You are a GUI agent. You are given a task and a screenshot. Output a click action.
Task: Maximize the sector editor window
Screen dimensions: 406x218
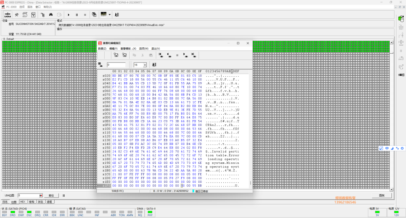point(238,43)
